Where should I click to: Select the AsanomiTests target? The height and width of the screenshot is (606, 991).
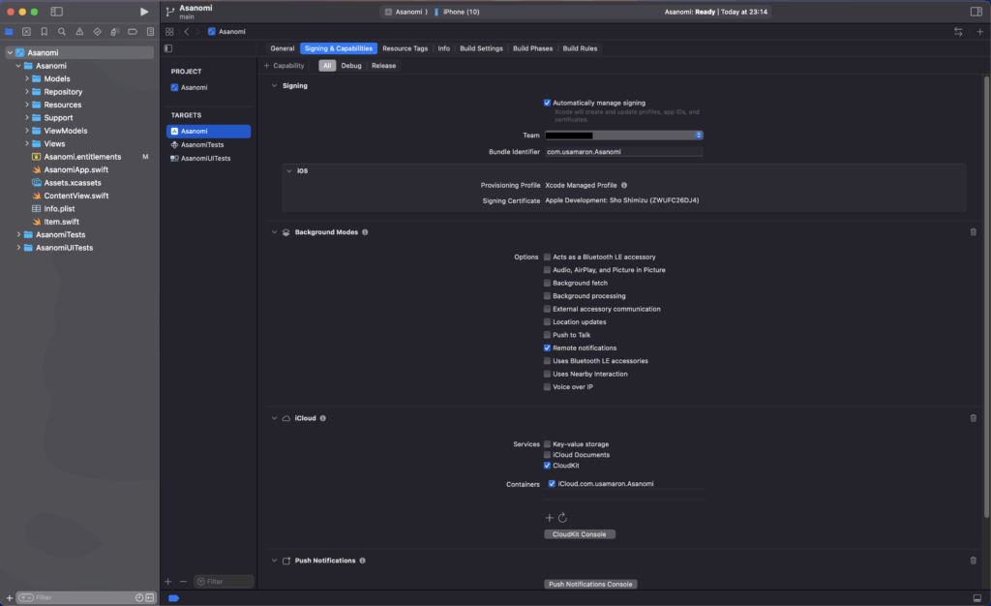point(202,144)
